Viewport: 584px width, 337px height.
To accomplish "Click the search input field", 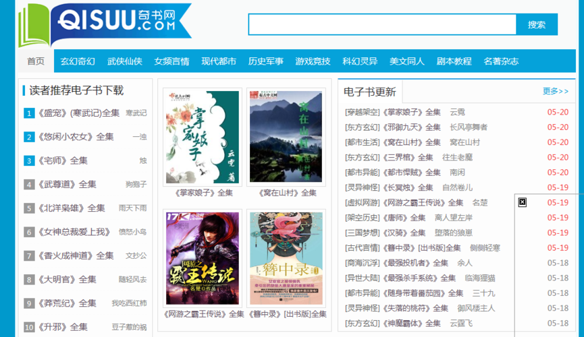I will tap(382, 24).
